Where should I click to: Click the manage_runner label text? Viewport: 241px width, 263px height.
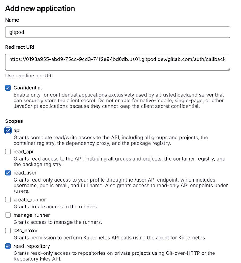32,215
